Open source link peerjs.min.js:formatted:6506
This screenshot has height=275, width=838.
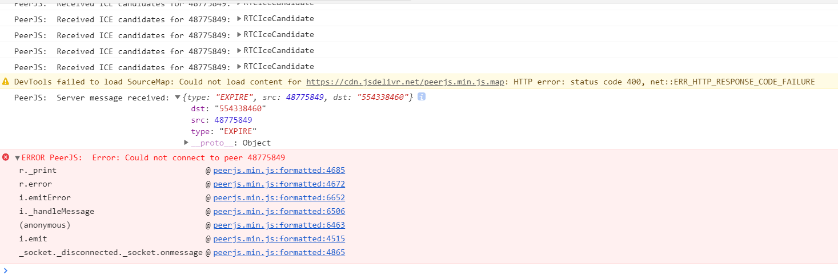[x=279, y=212]
